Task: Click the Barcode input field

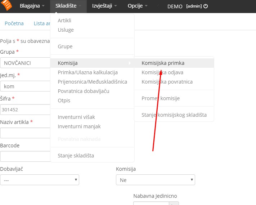Action: click(25, 156)
